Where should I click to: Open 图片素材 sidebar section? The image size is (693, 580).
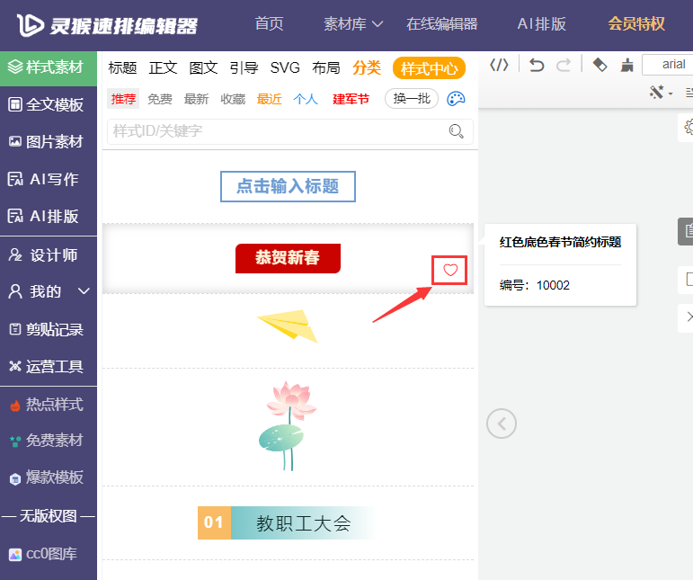[x=49, y=141]
